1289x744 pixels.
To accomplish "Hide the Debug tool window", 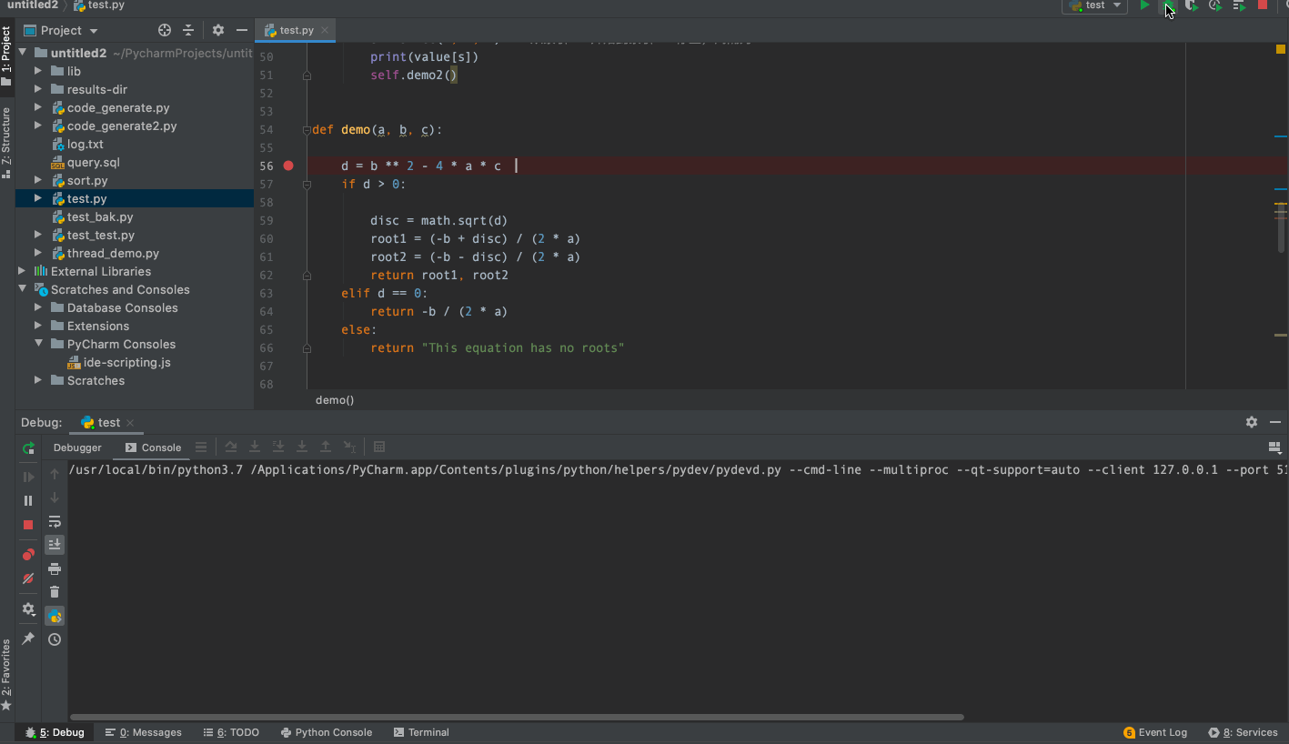I will click(1275, 422).
